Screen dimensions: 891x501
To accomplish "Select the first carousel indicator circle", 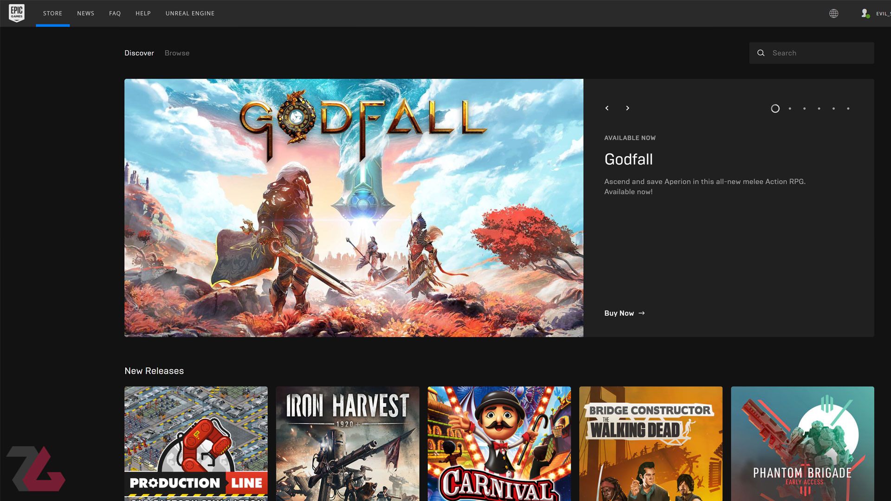I will pos(775,109).
